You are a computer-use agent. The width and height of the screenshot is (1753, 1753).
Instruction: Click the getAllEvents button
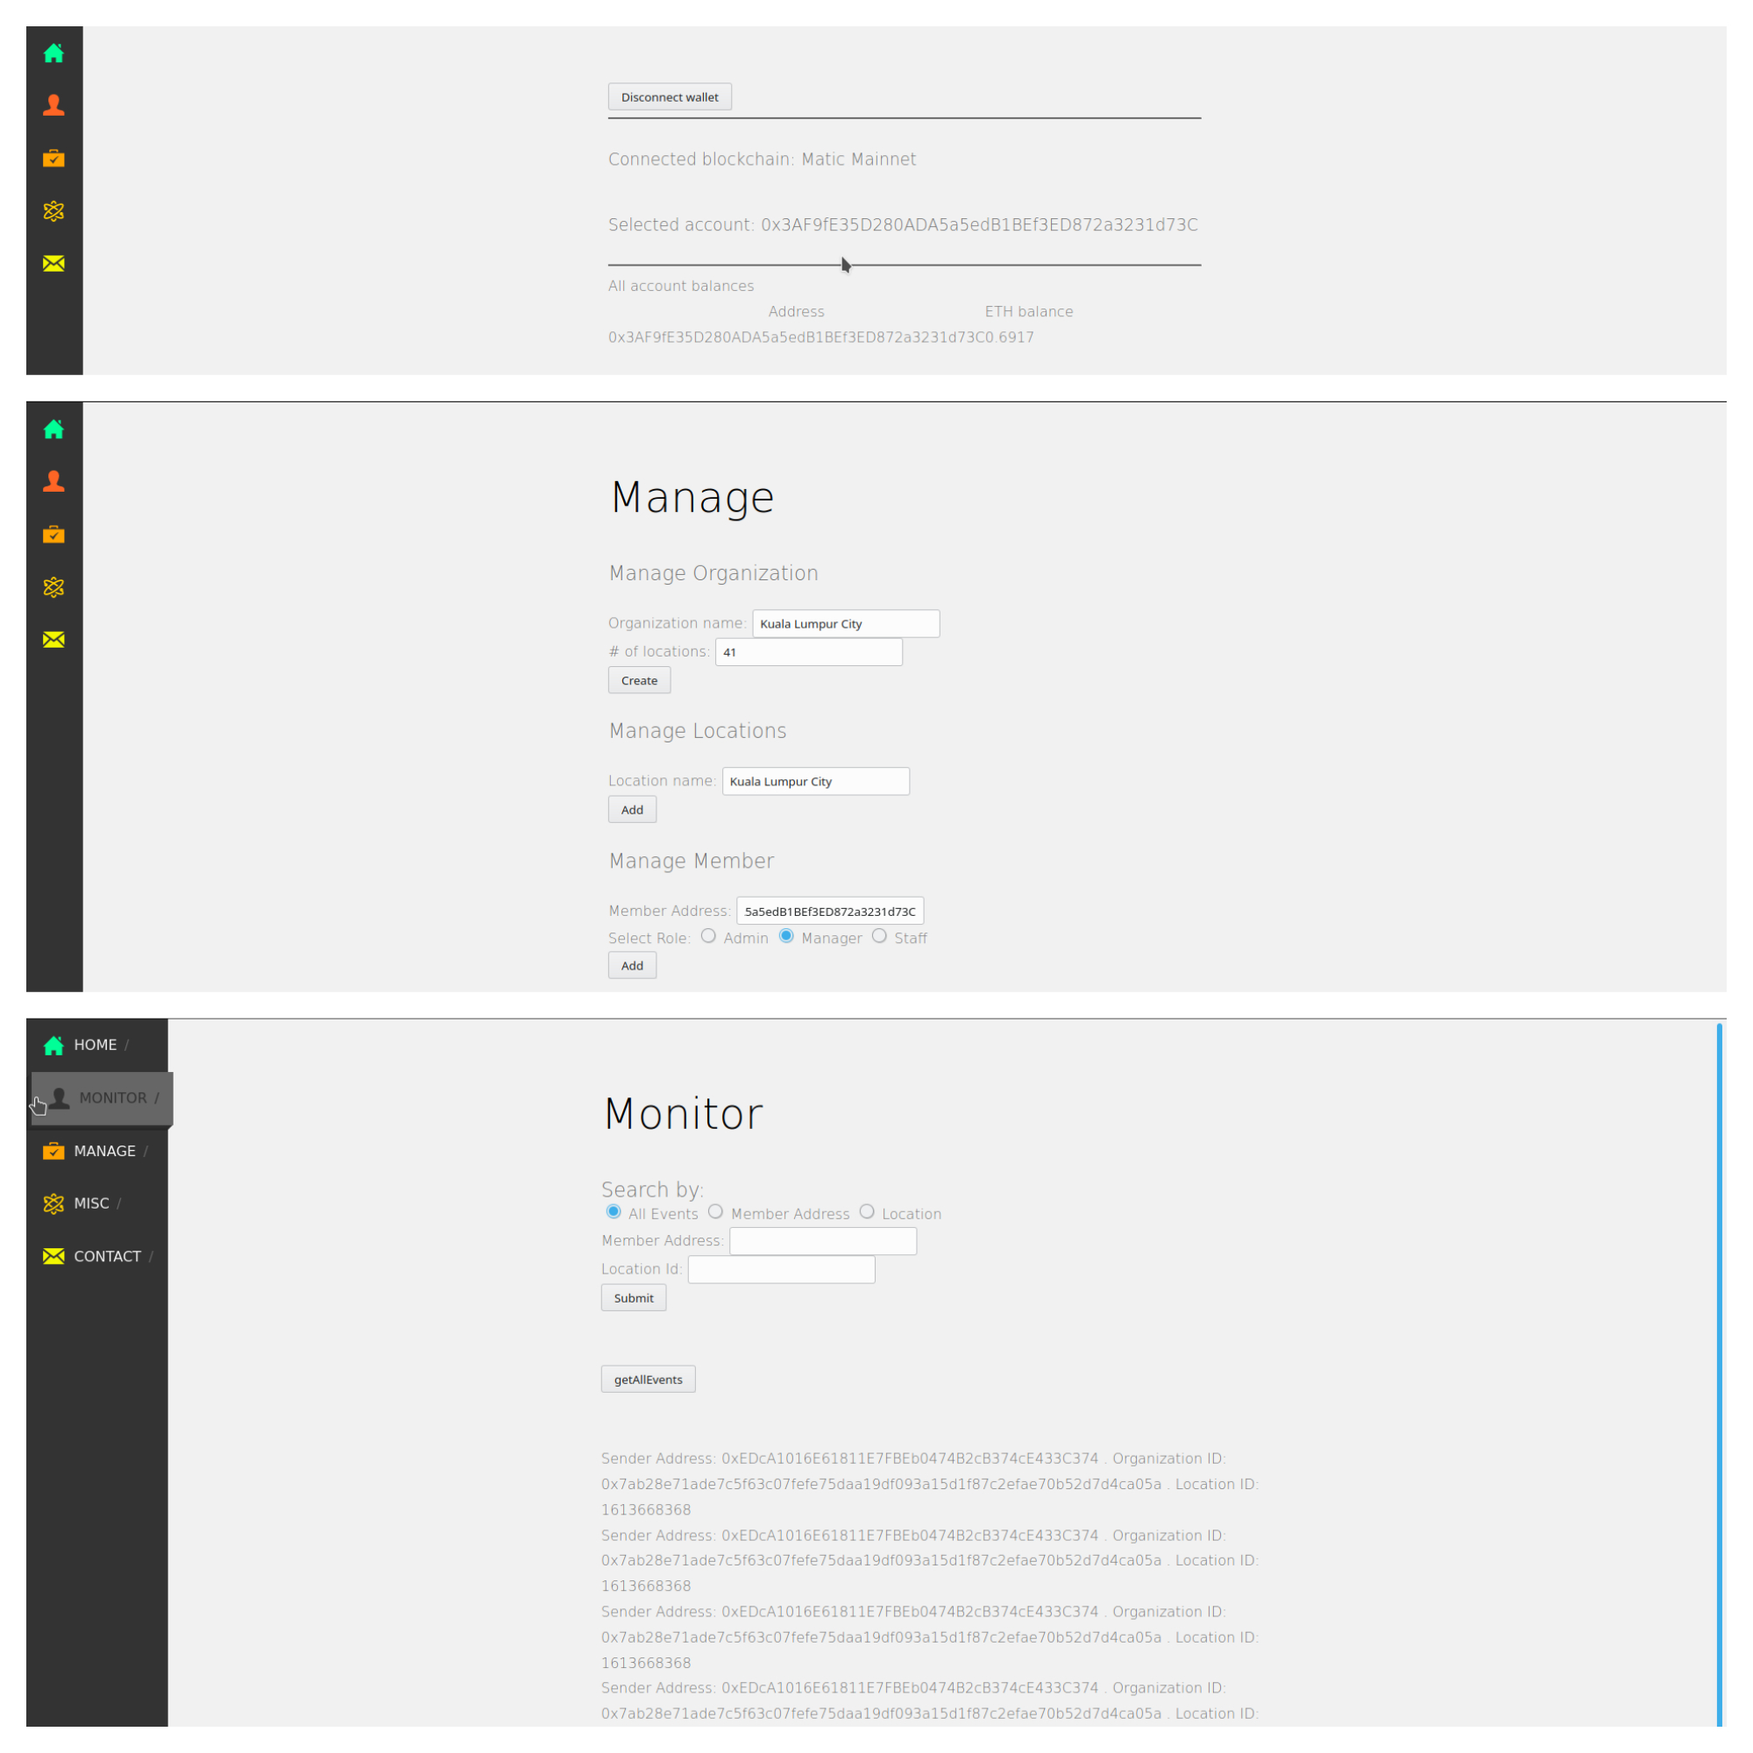(x=647, y=1377)
